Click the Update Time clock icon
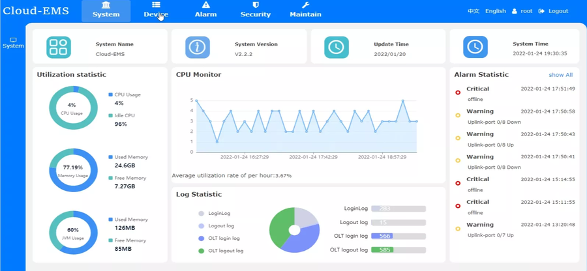Screen dimensions: 587x271 pyautogui.click(x=336, y=48)
